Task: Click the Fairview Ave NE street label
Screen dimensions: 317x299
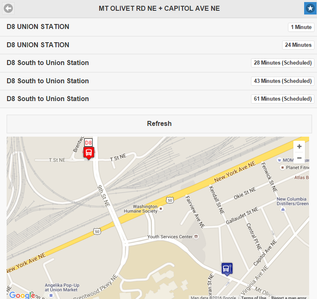Action: pos(195,212)
